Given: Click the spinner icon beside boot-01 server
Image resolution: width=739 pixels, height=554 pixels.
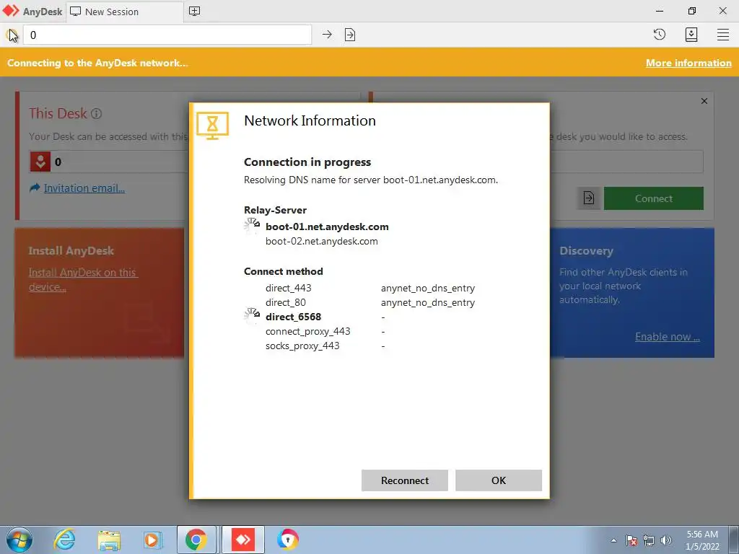Looking at the screenshot, I should tap(252, 226).
